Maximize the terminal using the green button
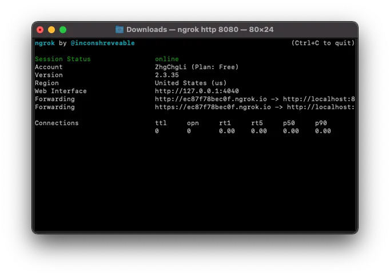The width and height of the screenshot is (390, 276). 63,30
